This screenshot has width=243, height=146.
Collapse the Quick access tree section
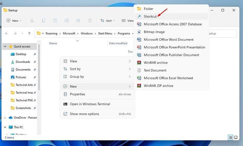pos(5,46)
